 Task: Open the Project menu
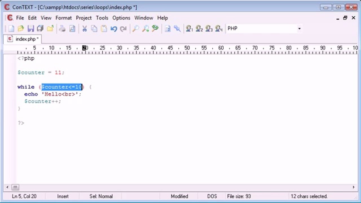click(x=84, y=18)
